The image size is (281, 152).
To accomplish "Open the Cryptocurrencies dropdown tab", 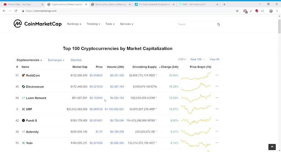I will [29, 60].
